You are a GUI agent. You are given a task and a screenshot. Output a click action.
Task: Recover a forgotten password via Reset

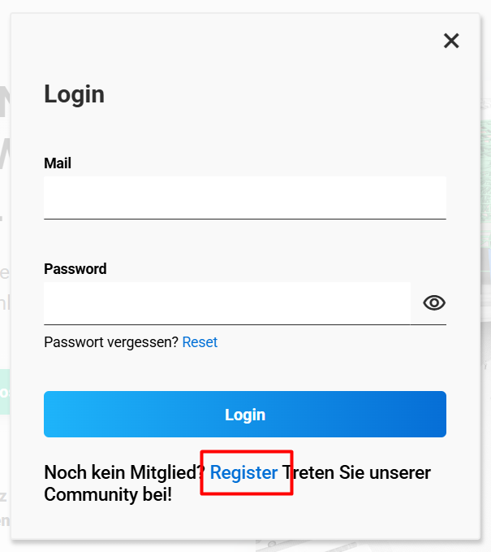click(x=200, y=342)
